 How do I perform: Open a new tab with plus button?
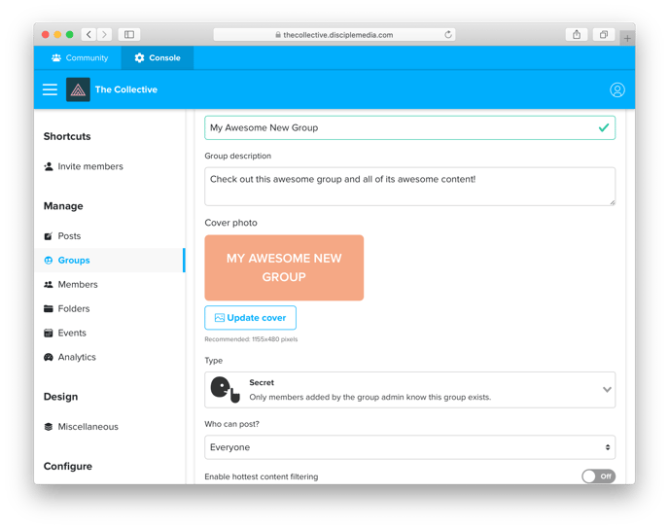point(627,38)
